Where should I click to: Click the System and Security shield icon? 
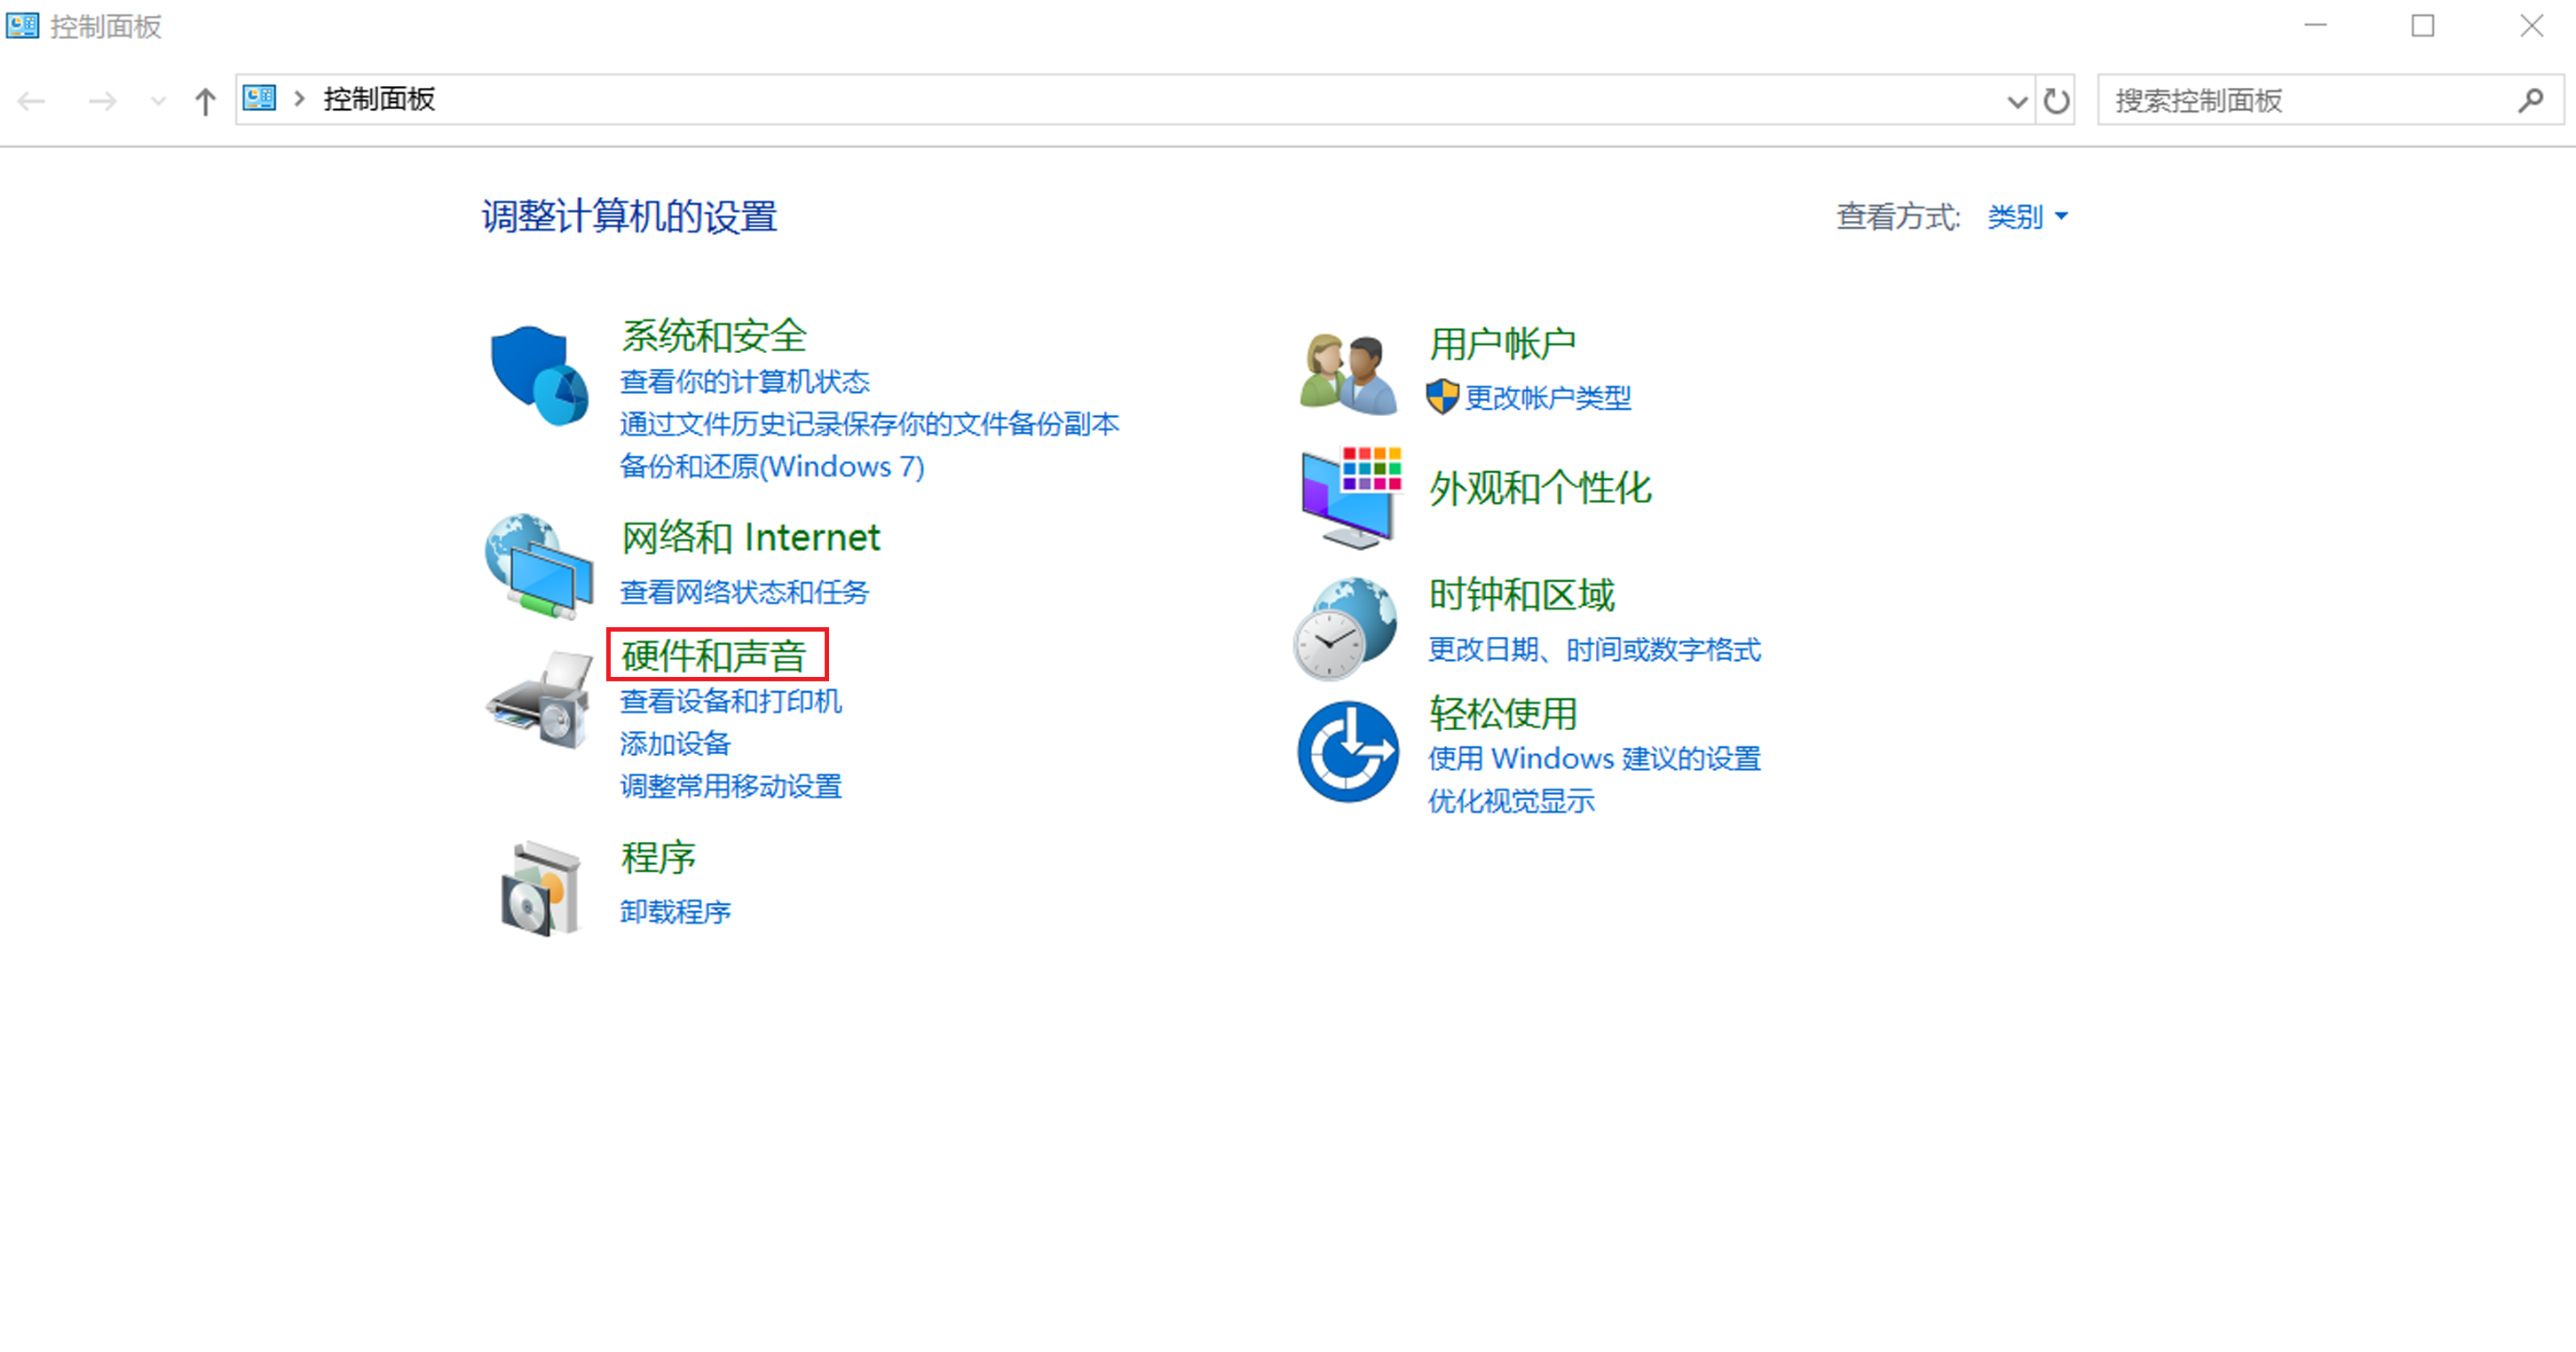tap(539, 374)
